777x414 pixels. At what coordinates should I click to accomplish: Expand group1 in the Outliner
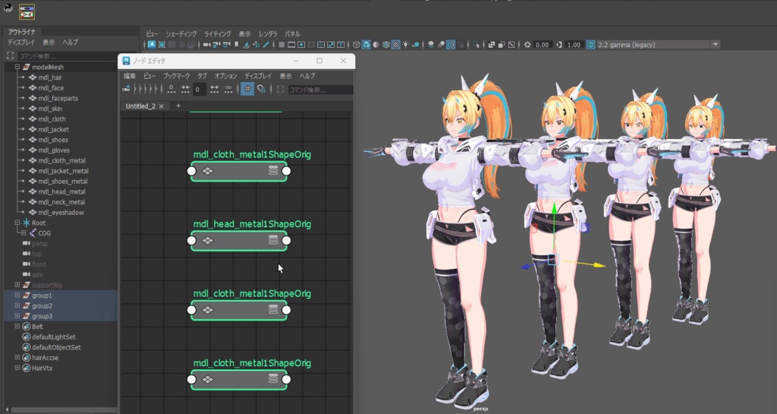(17, 295)
